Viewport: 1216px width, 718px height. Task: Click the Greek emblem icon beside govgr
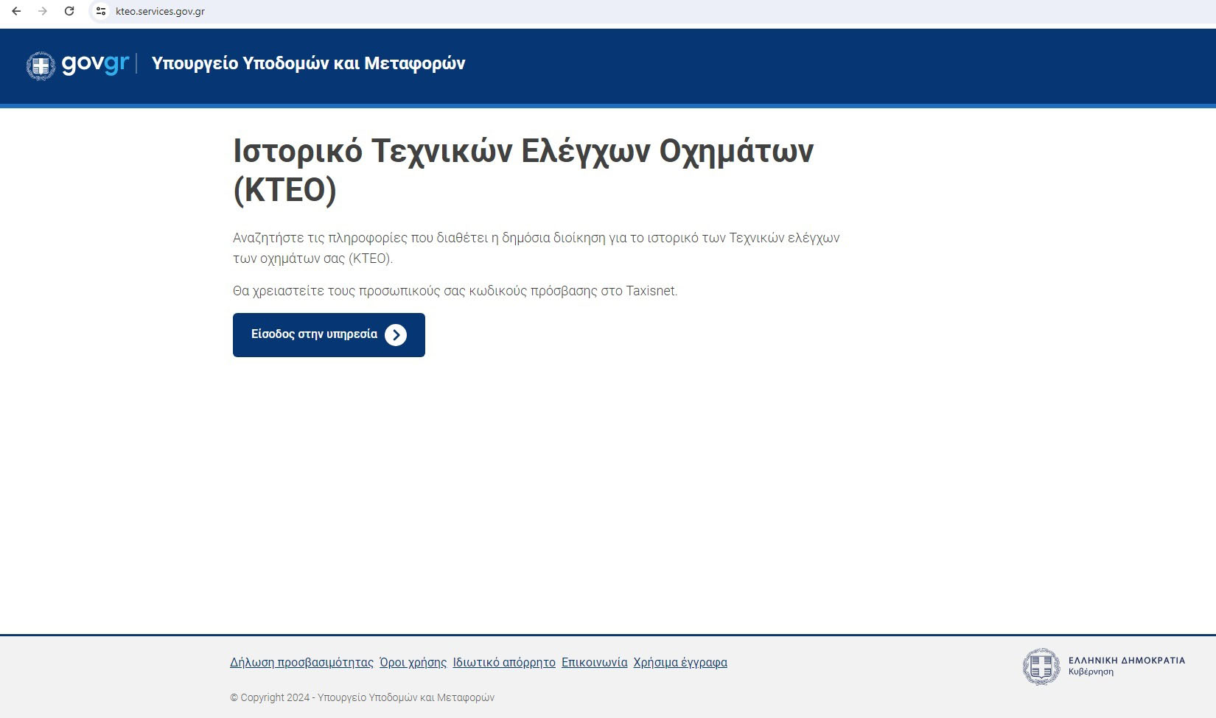(x=41, y=66)
